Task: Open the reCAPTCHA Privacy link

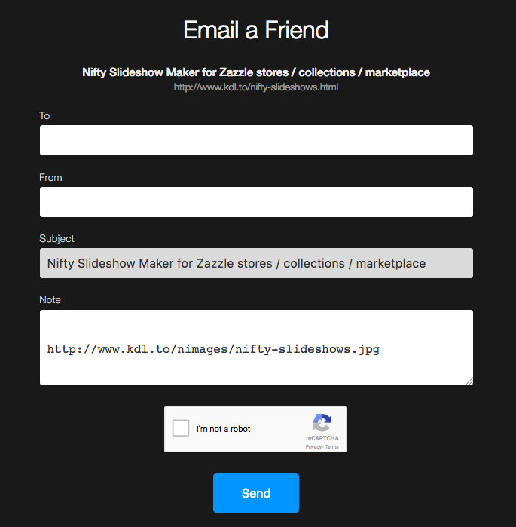Action: coord(313,446)
